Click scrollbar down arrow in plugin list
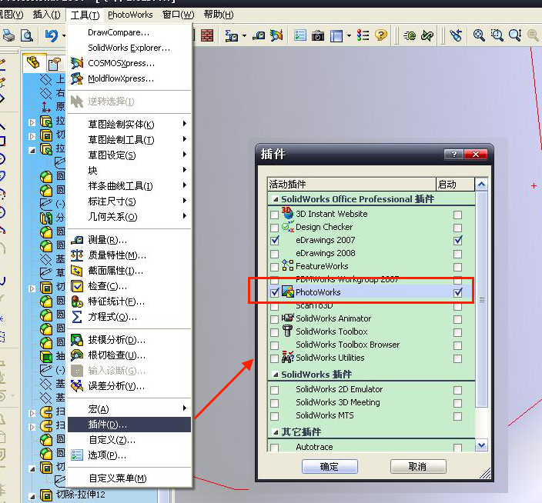 [481, 445]
